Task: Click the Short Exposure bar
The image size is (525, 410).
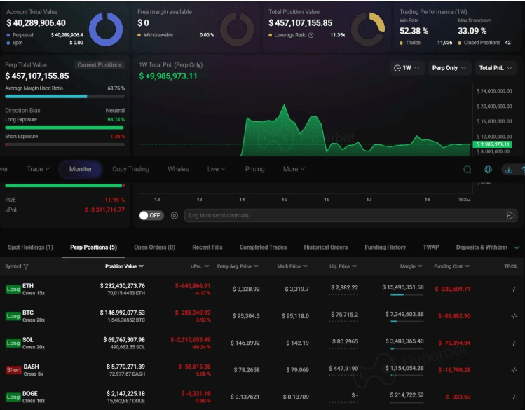Action: (x=65, y=144)
